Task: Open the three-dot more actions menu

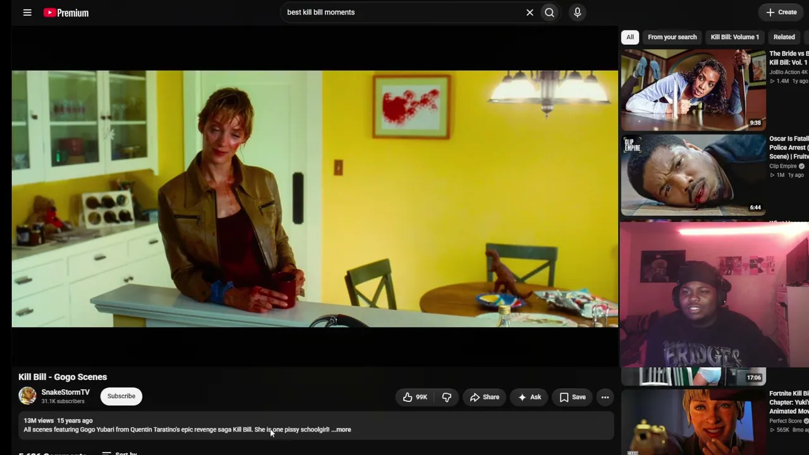Action: pyautogui.click(x=605, y=397)
